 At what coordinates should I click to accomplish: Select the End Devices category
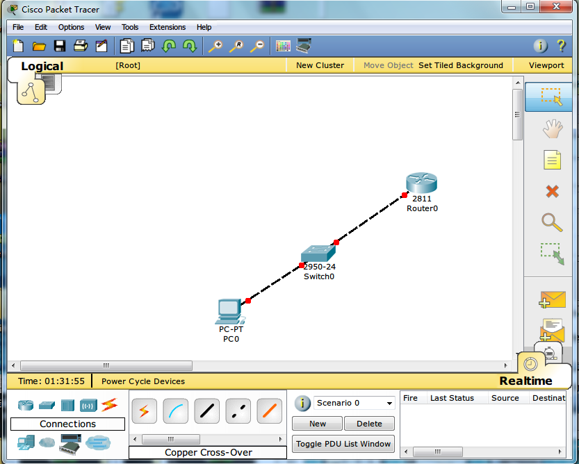click(26, 442)
